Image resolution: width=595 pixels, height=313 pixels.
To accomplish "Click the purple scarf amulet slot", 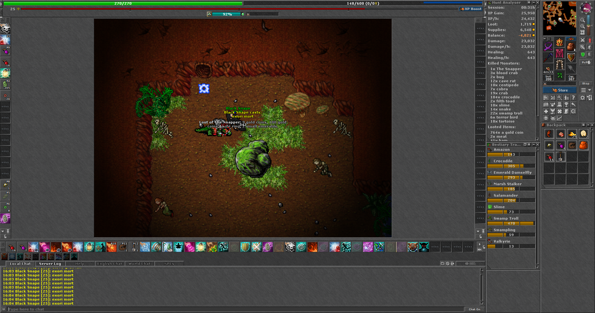I will pos(548,46).
